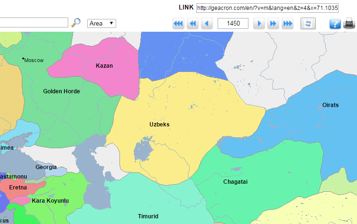The image size is (357, 224).
Task: Click the printer icon
Action: (349, 24)
